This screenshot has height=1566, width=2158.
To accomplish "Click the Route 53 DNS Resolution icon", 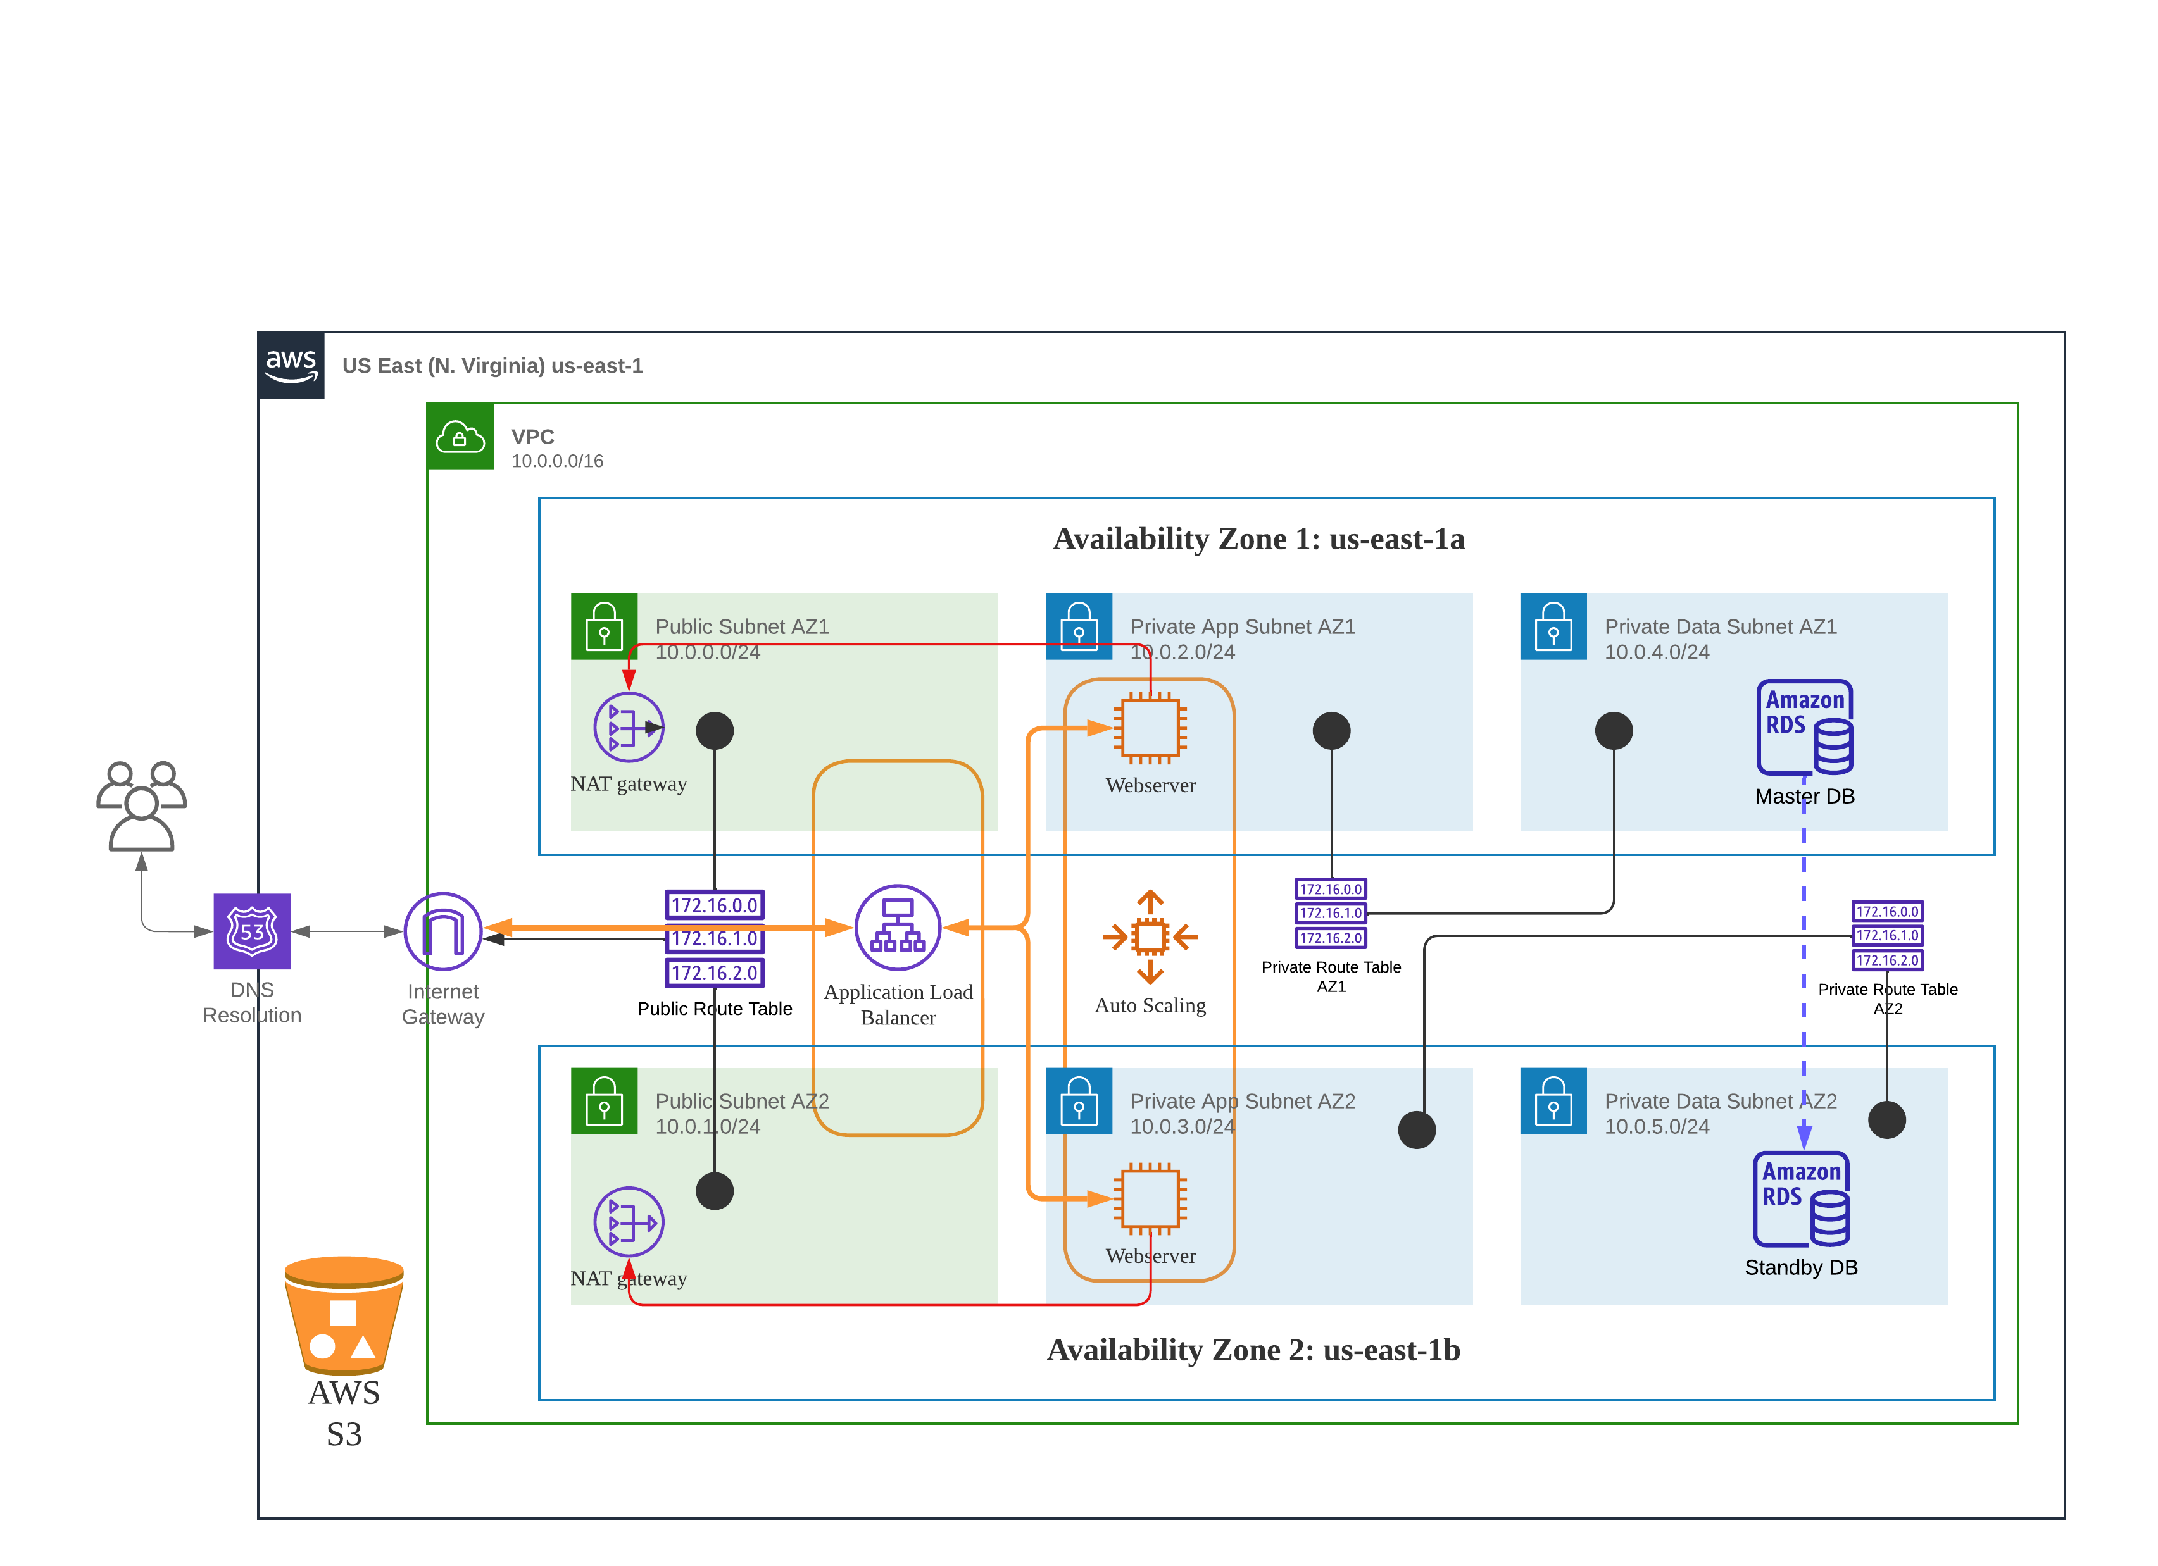I will pos(251,931).
